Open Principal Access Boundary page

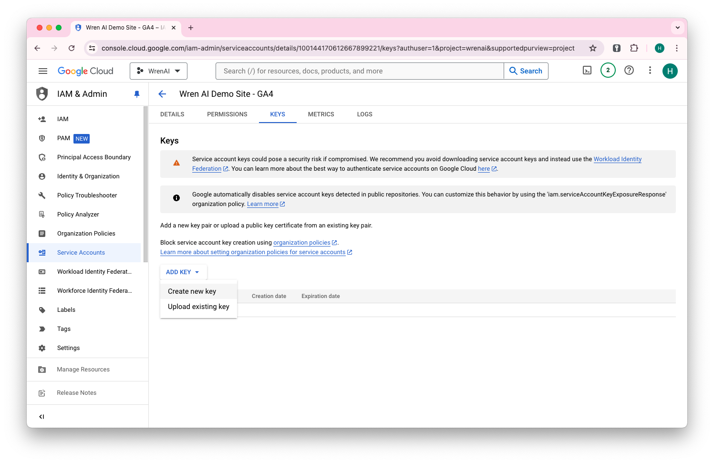[84, 157]
